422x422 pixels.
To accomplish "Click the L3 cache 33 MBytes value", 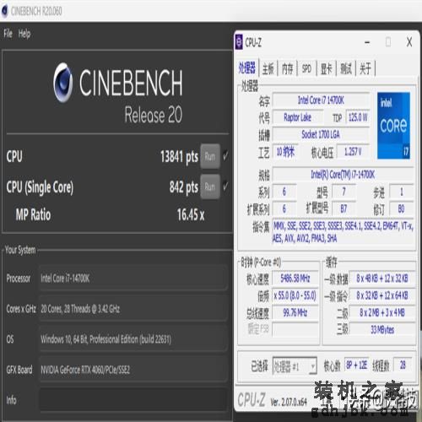I will tap(382, 329).
